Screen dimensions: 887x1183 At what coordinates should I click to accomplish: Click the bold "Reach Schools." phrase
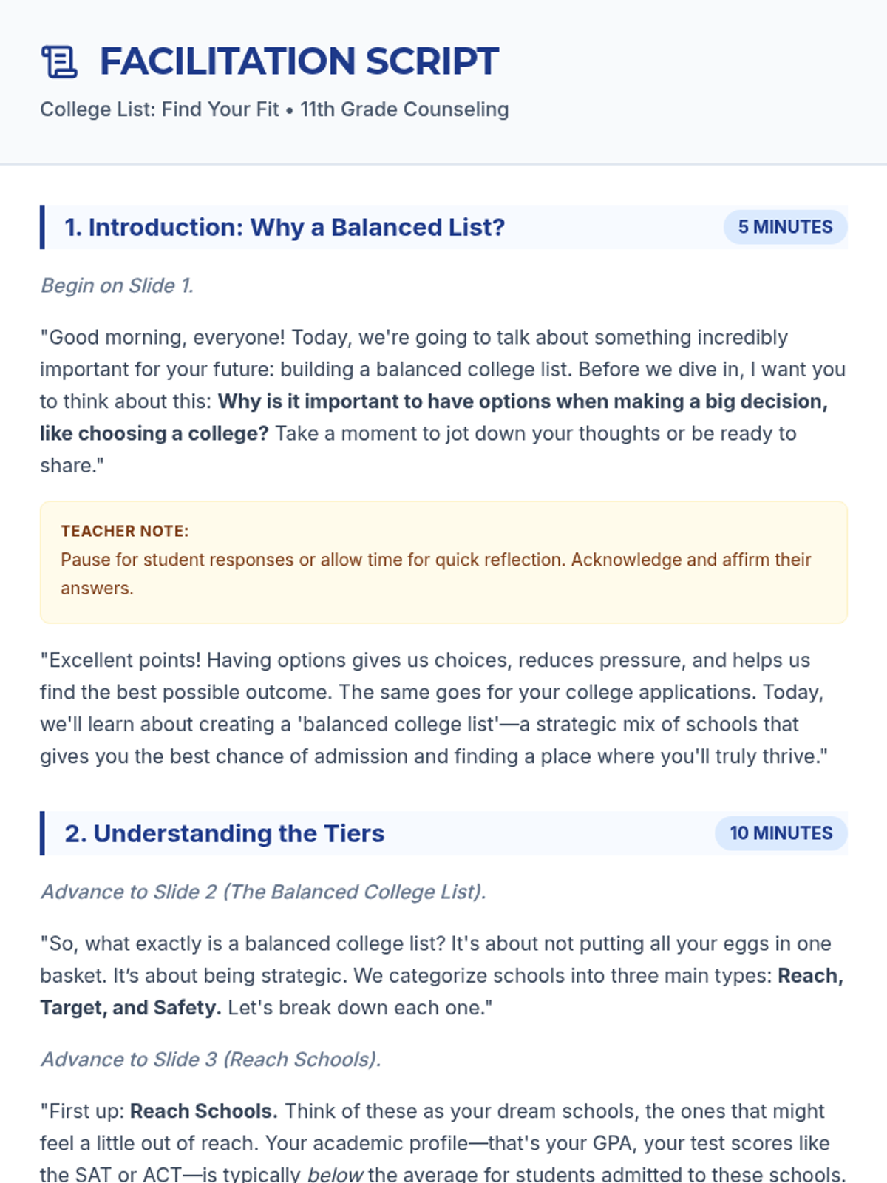tap(203, 1111)
